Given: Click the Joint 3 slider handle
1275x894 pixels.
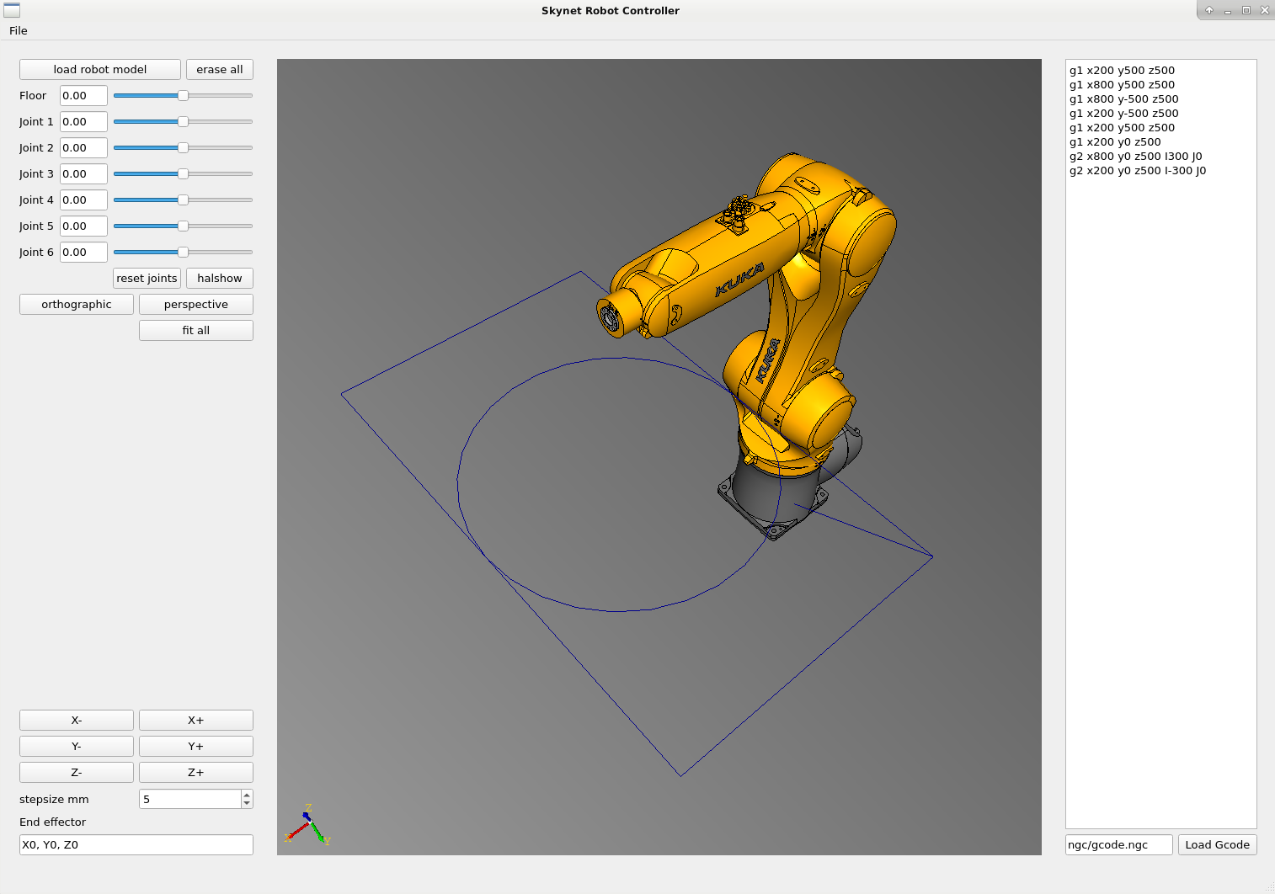Looking at the screenshot, I should tap(183, 174).
